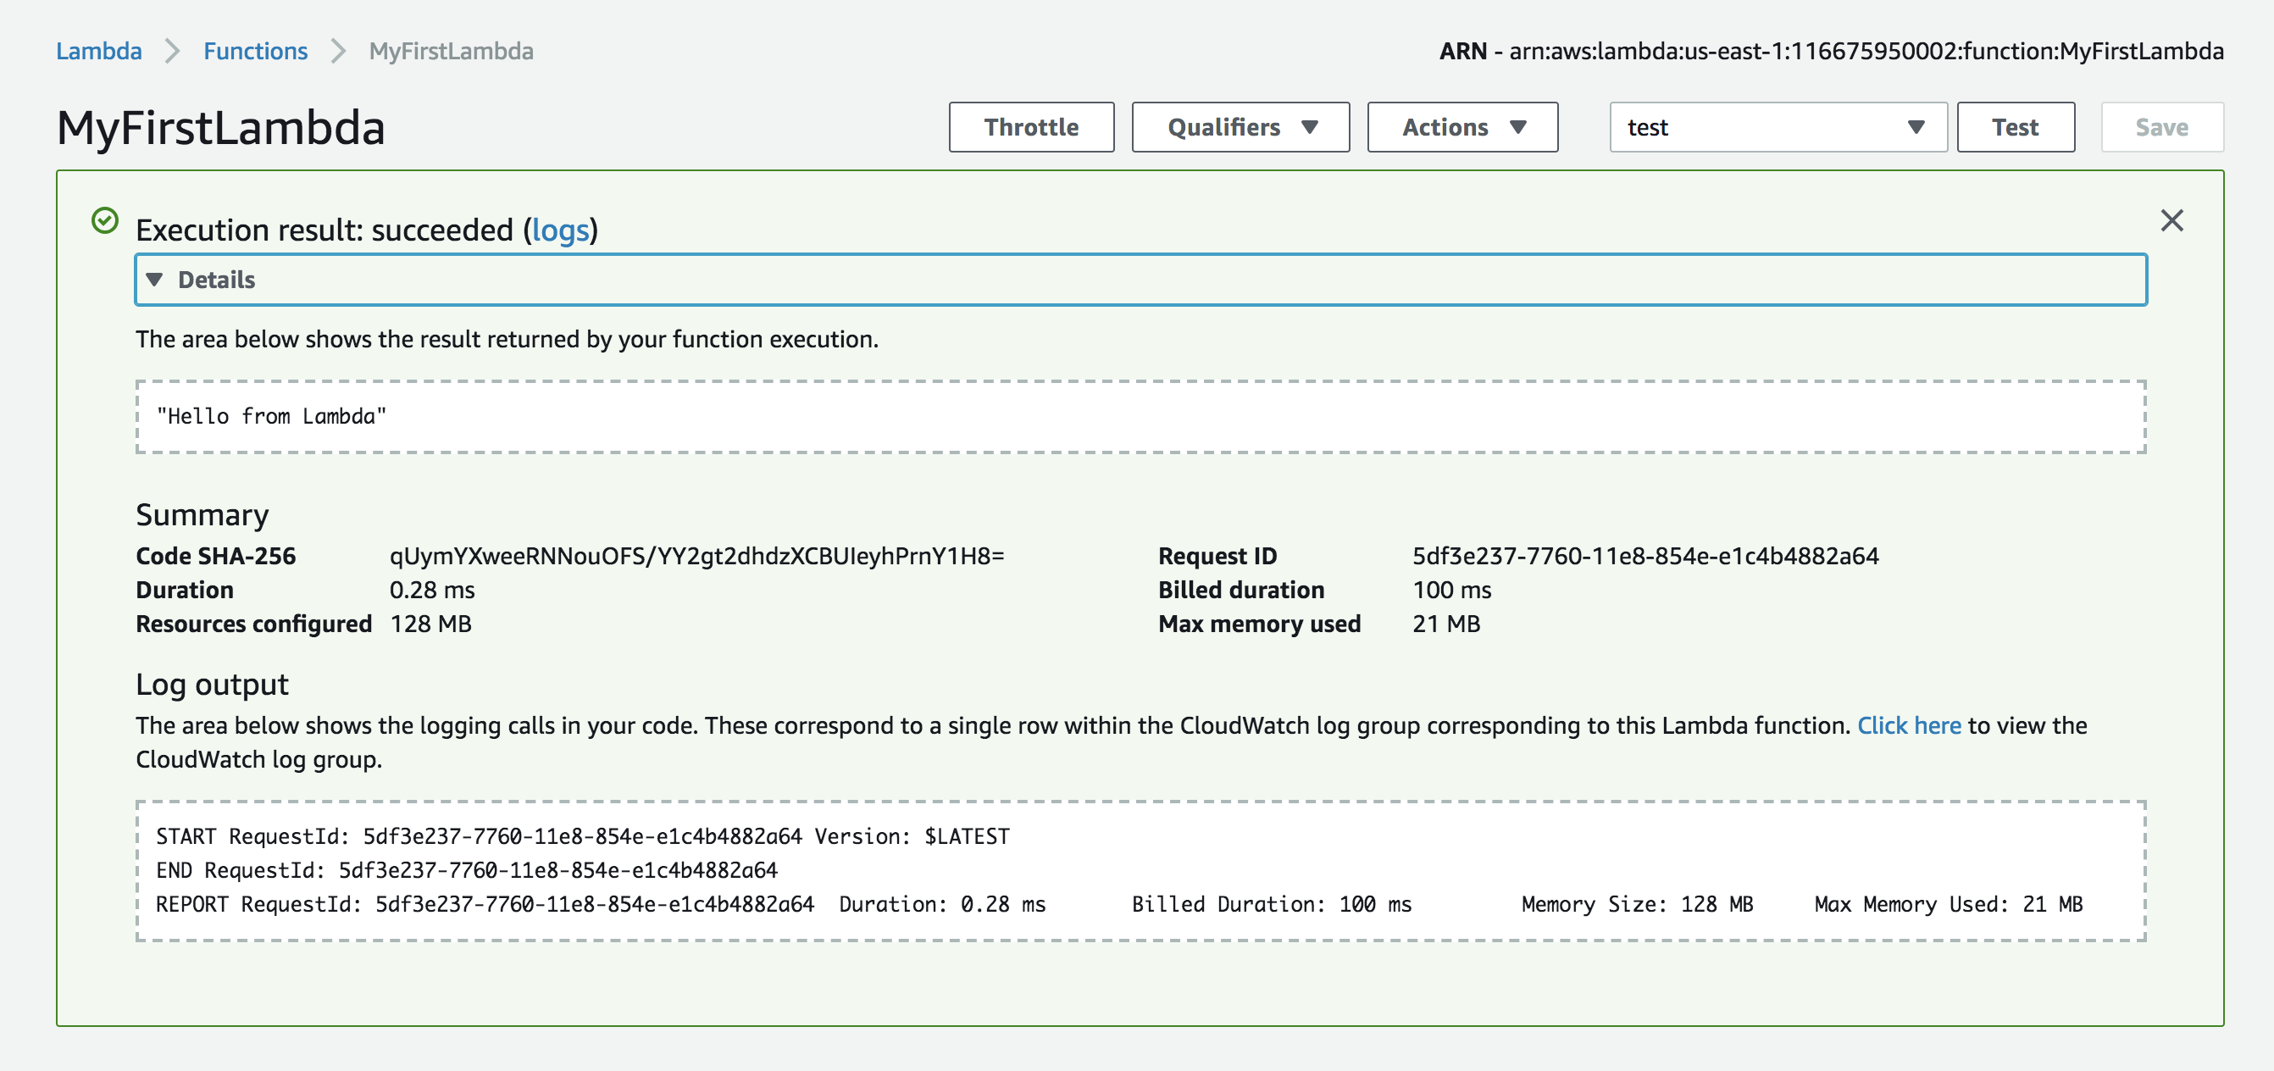2274x1071 pixels.
Task: Click the Summary section heading
Action: [202, 515]
